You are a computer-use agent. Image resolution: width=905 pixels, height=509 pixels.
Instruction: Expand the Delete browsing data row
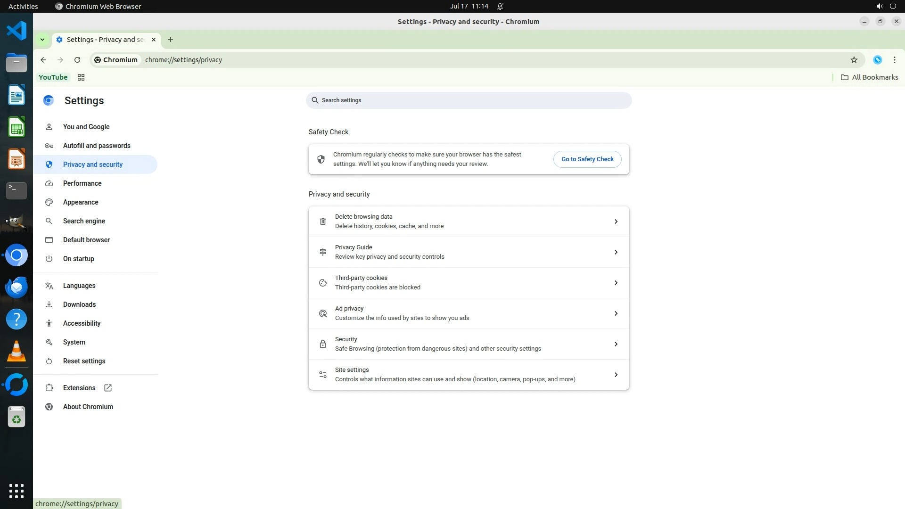point(616,222)
